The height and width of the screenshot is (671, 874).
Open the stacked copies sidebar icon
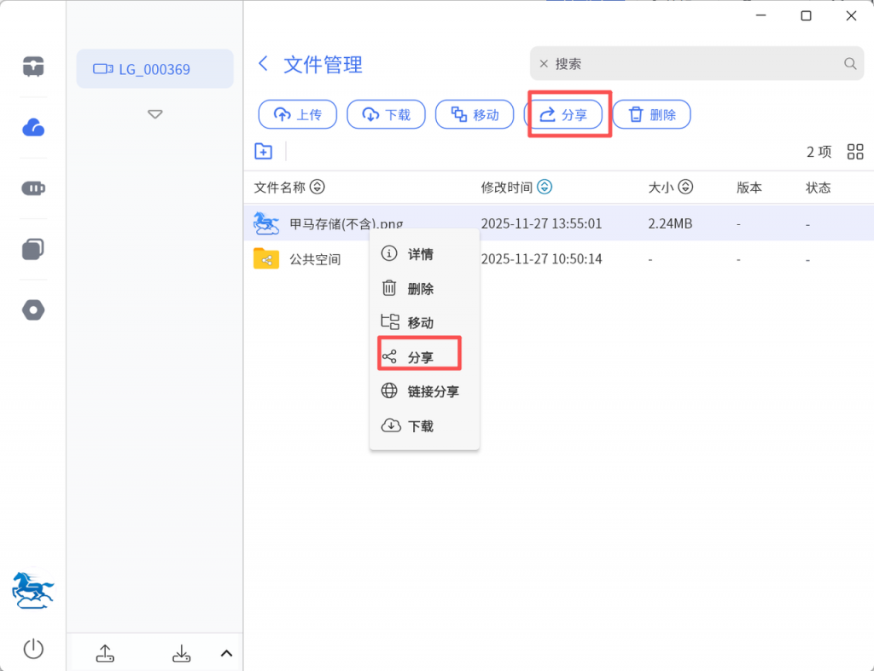click(33, 250)
